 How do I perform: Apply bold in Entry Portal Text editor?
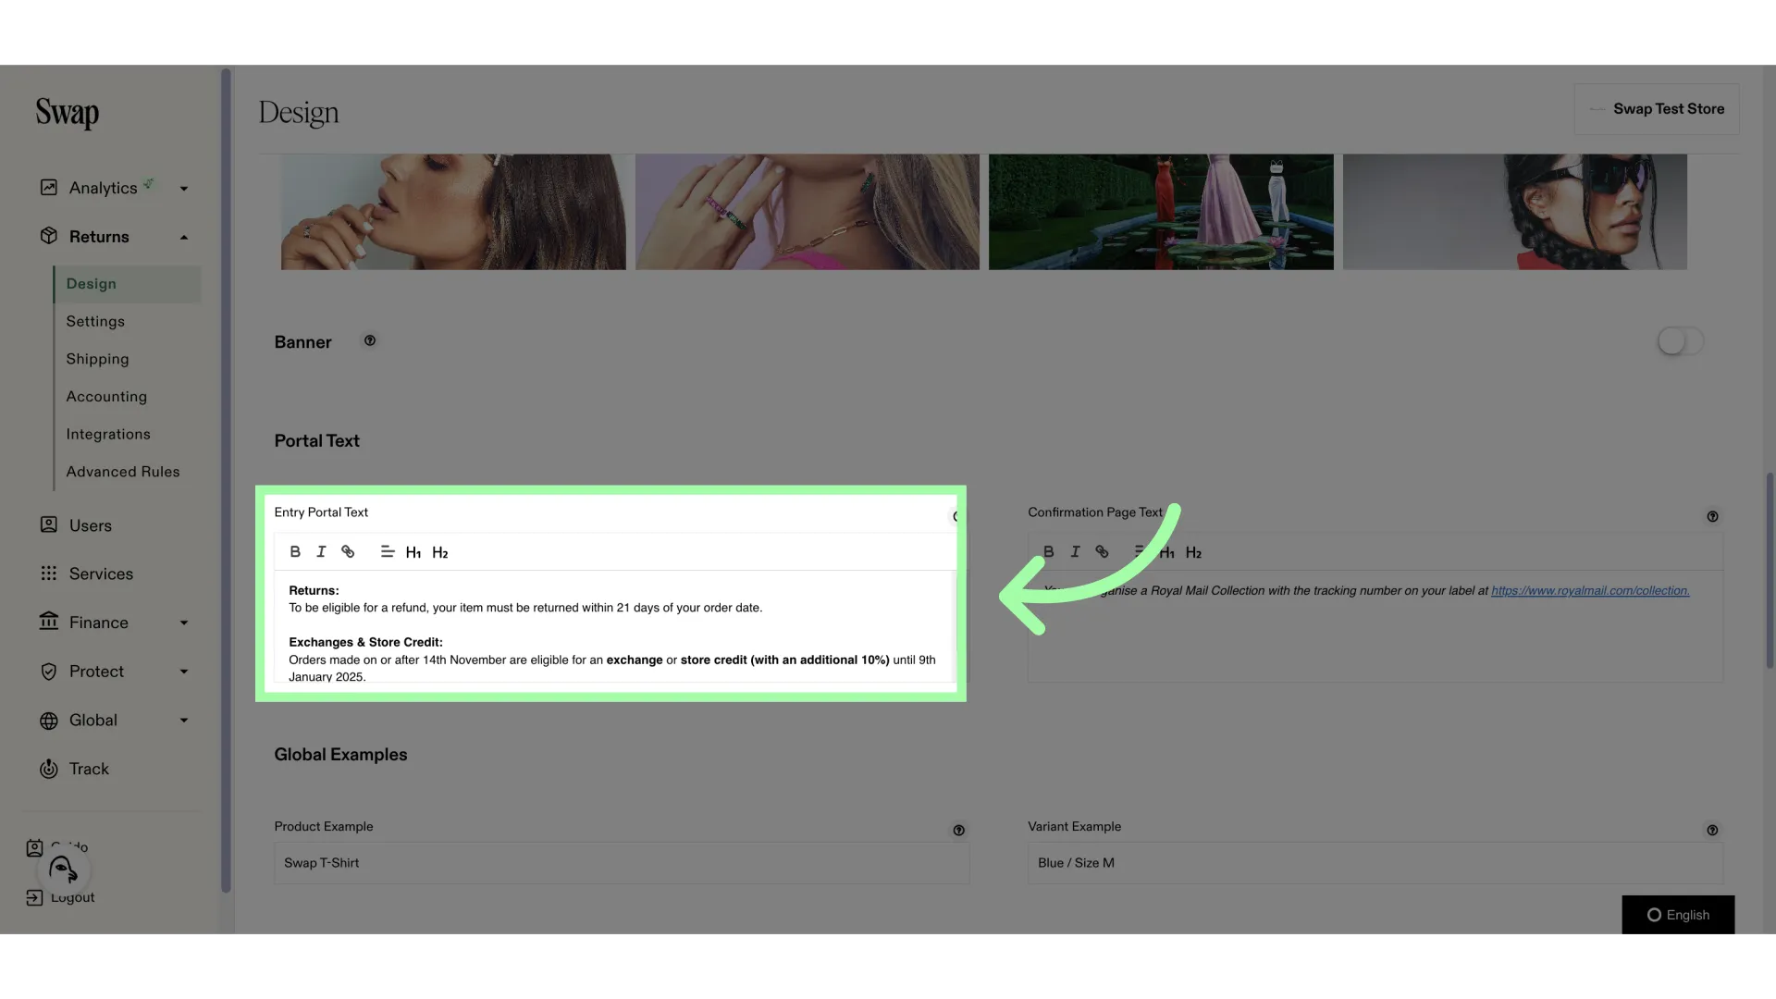click(x=295, y=551)
